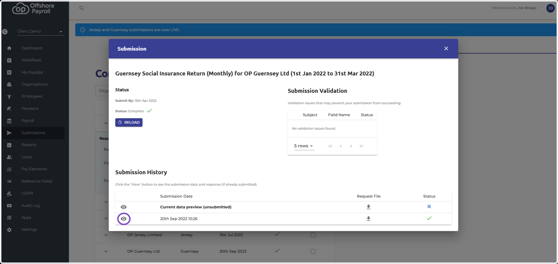Download request file for current data preview
Viewport: 558px width, 264px height.
click(368, 207)
